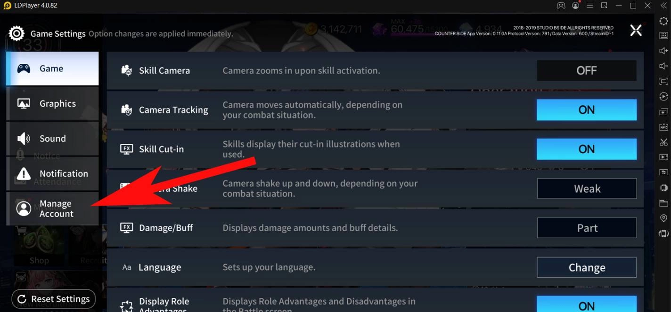The height and width of the screenshot is (312, 671).
Task: Open the gamepad icon in title bar
Action: pos(561,6)
